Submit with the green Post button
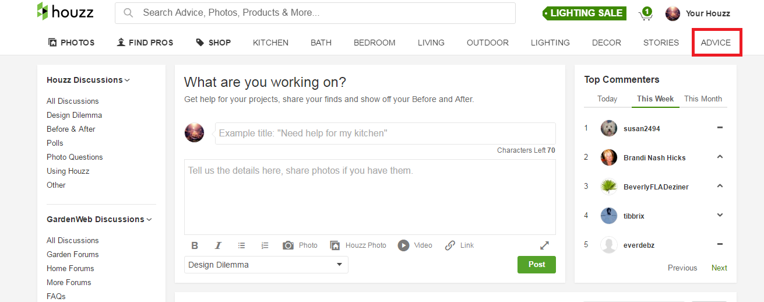Viewport: 764px width, 302px height. [x=537, y=264]
